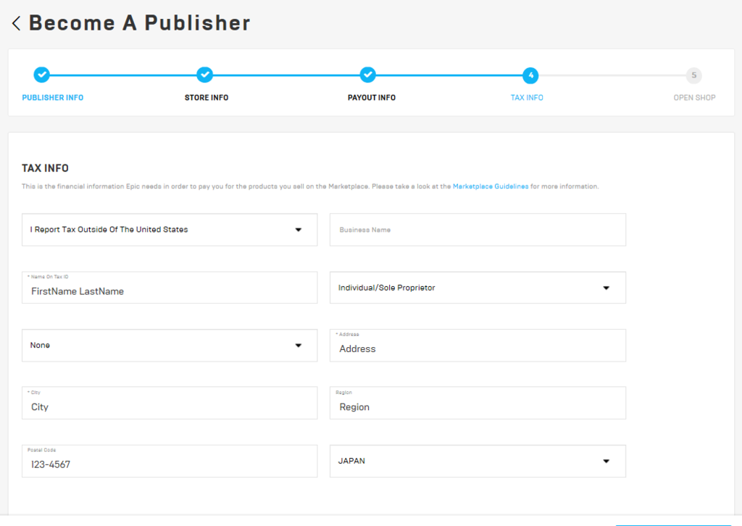Image resolution: width=742 pixels, height=526 pixels.
Task: Click the TAX INFO section heading
Action: [45, 168]
